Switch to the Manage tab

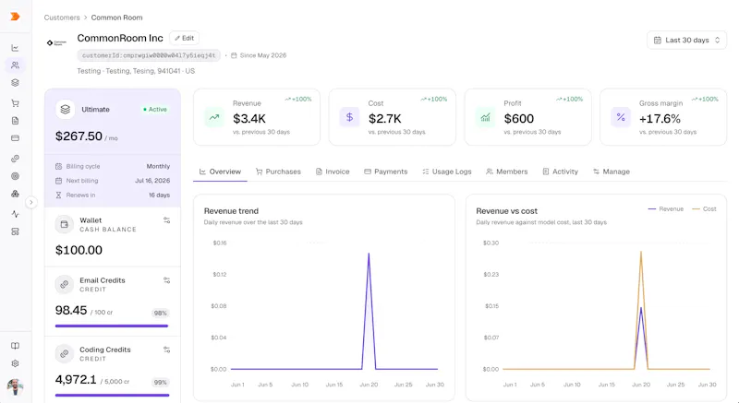pos(612,172)
